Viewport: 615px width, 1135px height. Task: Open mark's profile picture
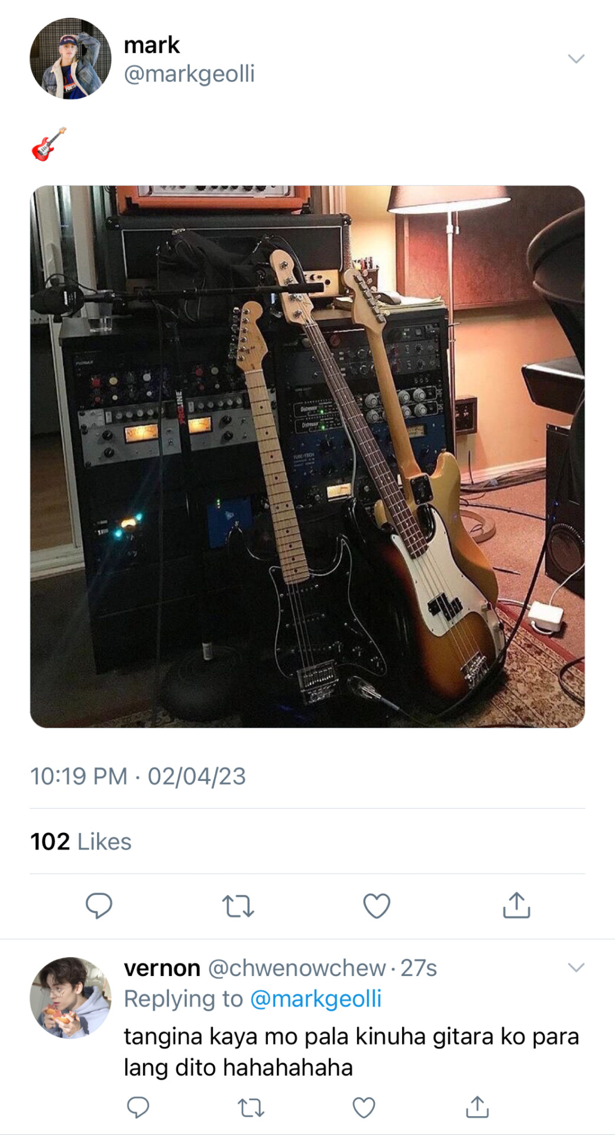(70, 59)
